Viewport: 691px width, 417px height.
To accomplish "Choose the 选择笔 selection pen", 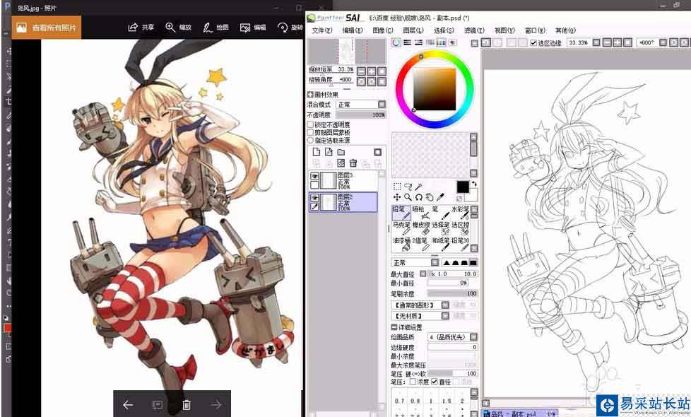I will (x=440, y=228).
